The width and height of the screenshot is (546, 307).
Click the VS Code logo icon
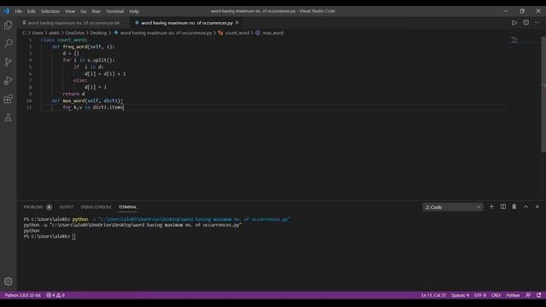(x=6, y=11)
